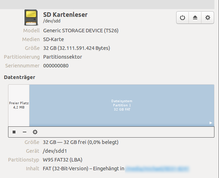
Task: Click the SD Kartenleser title
Action: [x=65, y=14]
